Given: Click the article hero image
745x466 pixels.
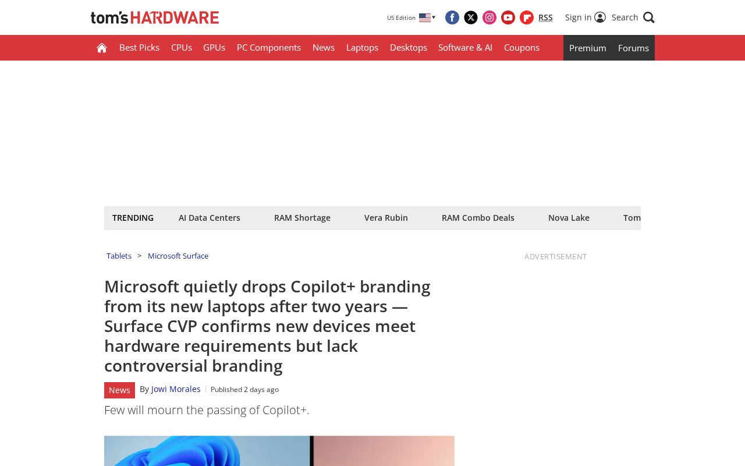Looking at the screenshot, I should [279, 451].
